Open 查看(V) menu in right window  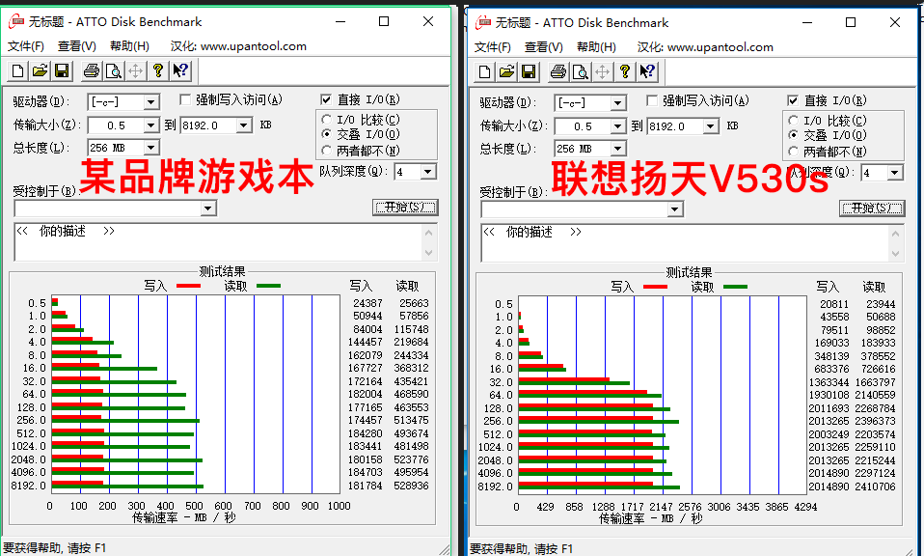pyautogui.click(x=543, y=47)
